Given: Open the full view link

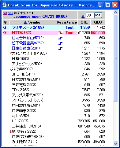Looking at the screenshot, I should click(x=5, y=13).
